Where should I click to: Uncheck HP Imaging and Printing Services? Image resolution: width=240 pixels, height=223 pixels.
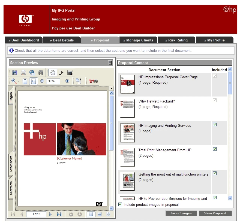[x=215, y=125]
